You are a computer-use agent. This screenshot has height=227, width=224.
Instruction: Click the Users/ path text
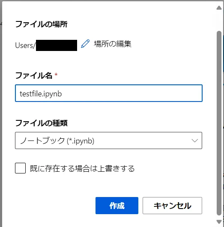coord(25,45)
